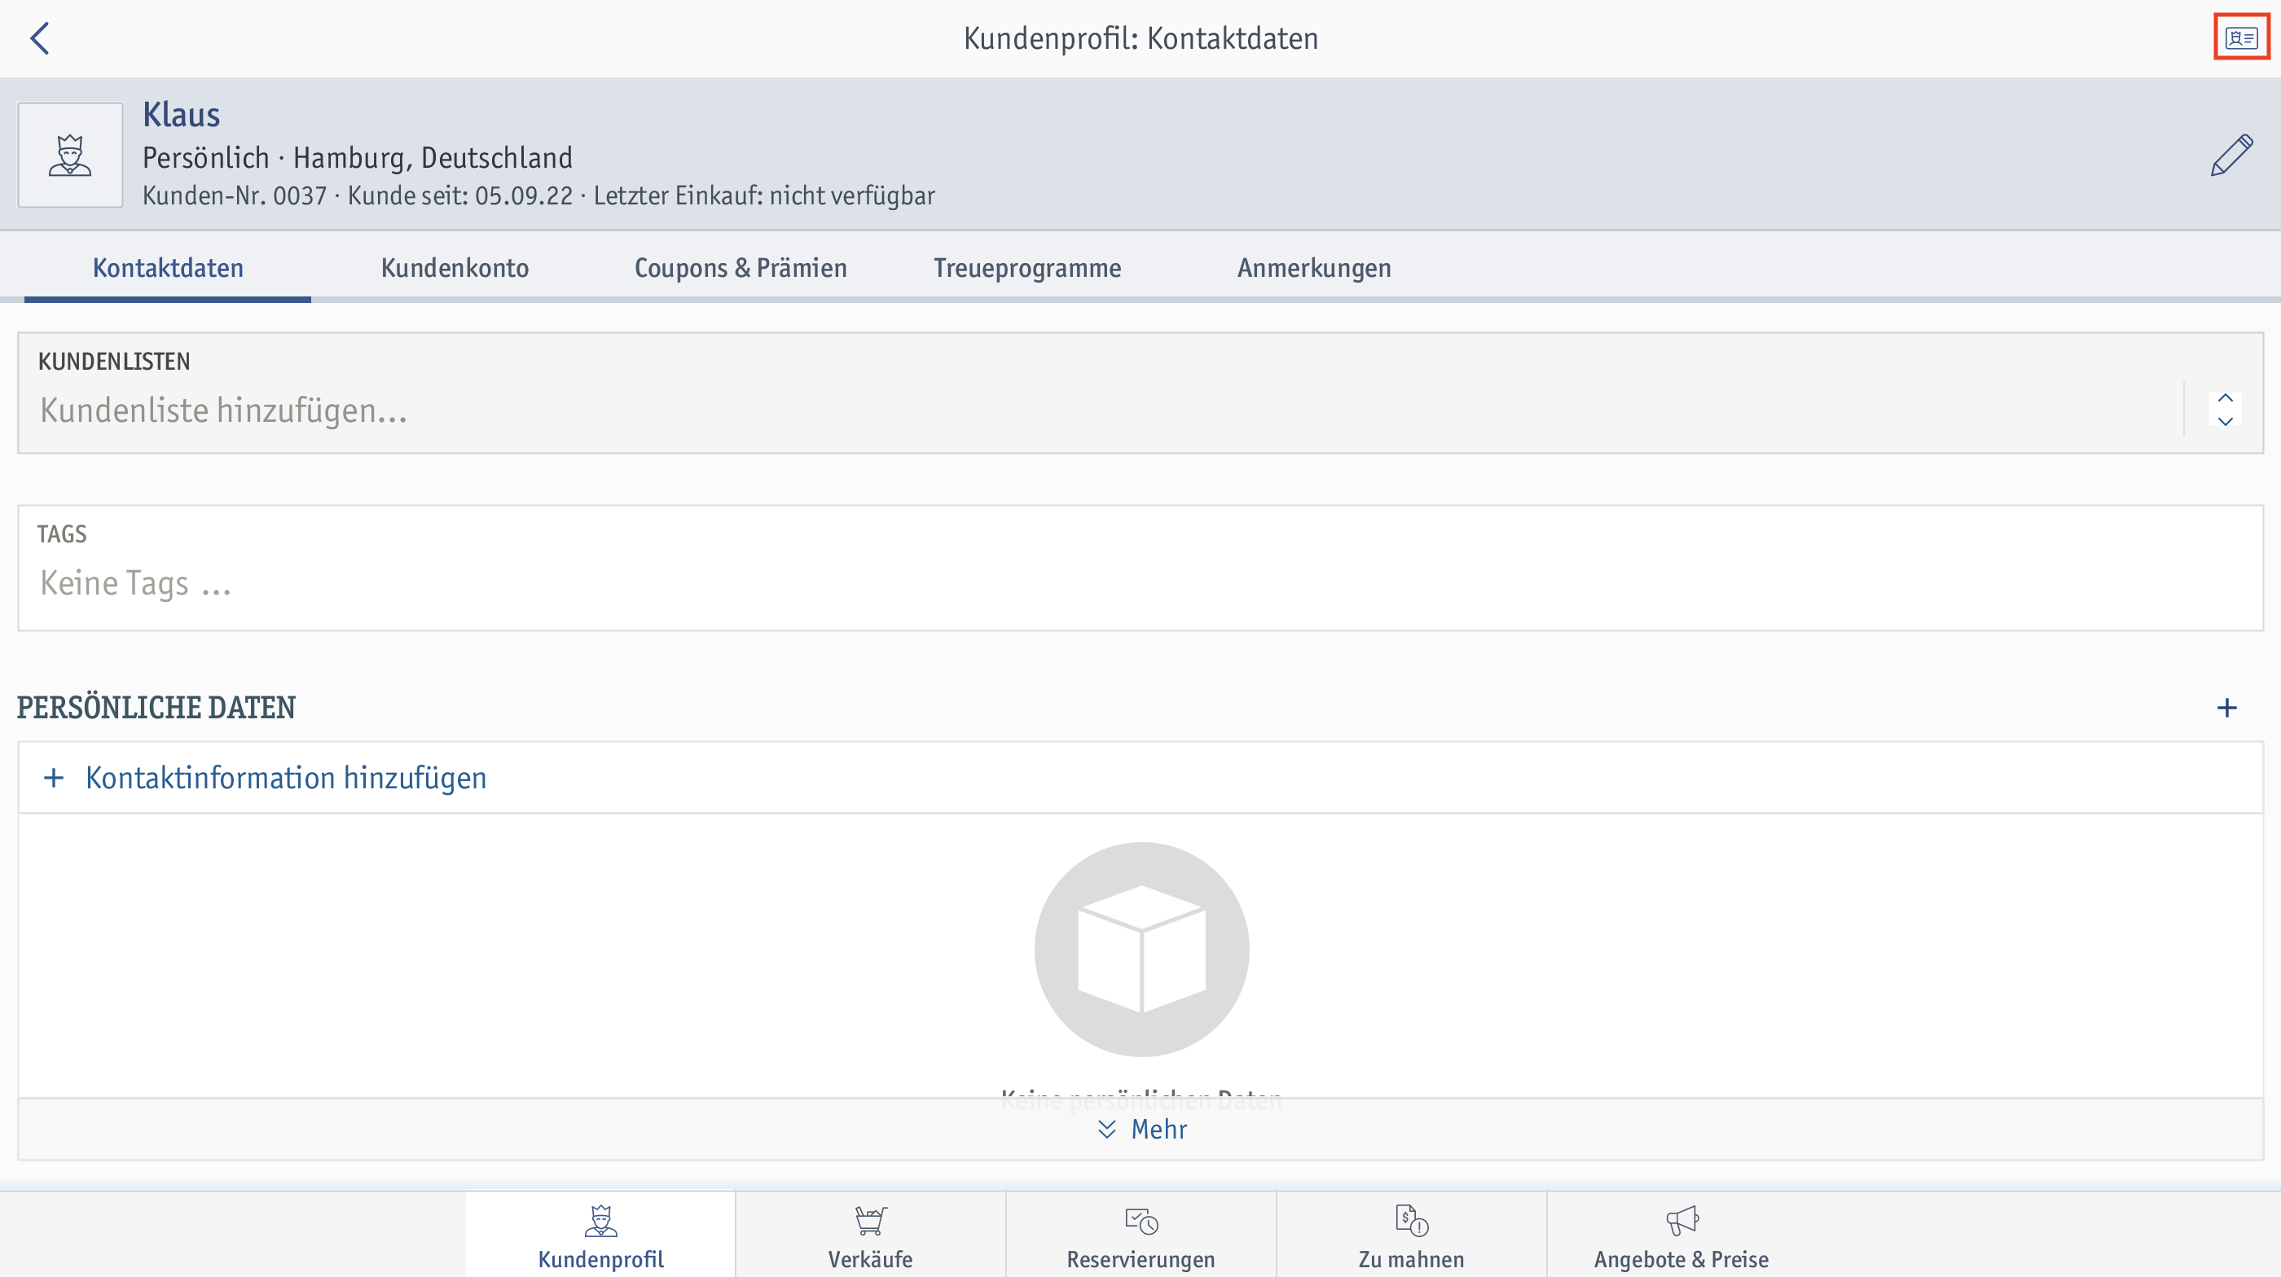Open the Kundenprofil bottom tab
This screenshot has height=1277, width=2281.
(x=600, y=1235)
